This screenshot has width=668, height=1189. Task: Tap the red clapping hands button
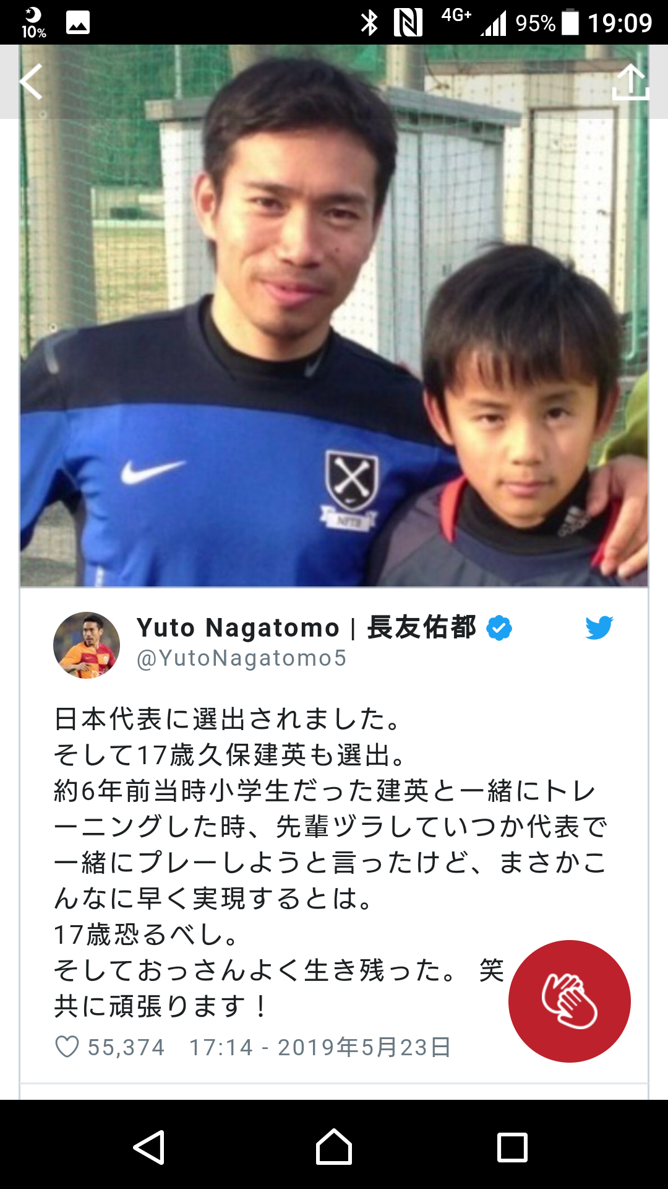[x=570, y=1001]
